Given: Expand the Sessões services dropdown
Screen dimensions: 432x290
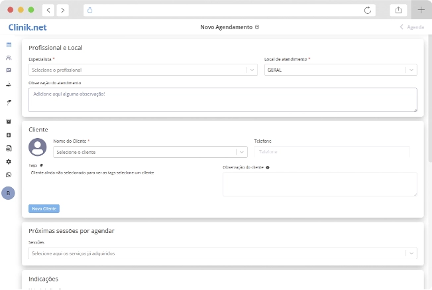Looking at the screenshot, I should (x=223, y=253).
